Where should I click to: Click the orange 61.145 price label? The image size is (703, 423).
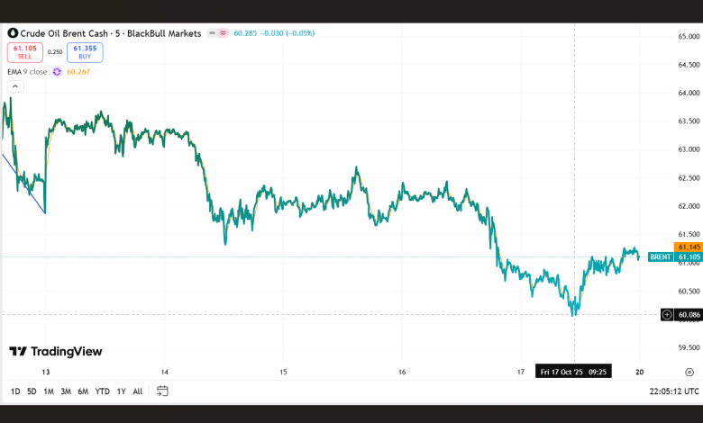(x=689, y=246)
